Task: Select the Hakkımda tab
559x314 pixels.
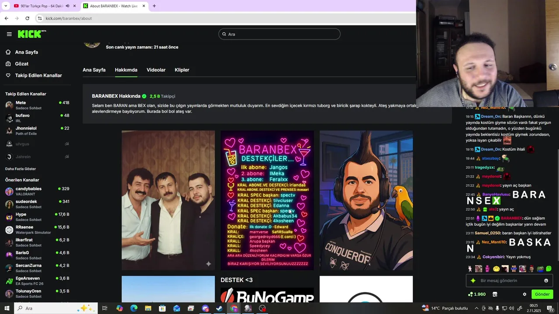Action: pos(126,70)
